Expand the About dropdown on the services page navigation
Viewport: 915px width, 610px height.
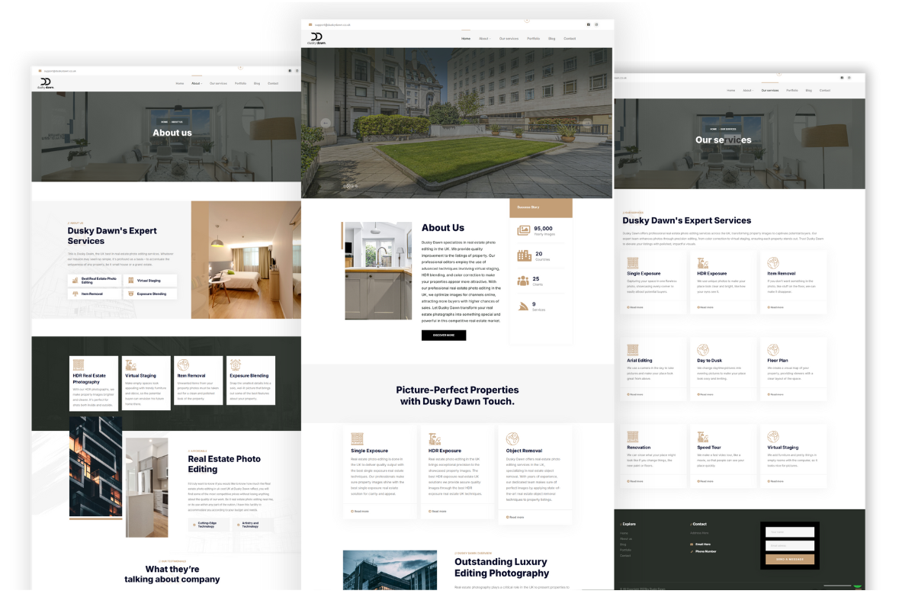(747, 90)
